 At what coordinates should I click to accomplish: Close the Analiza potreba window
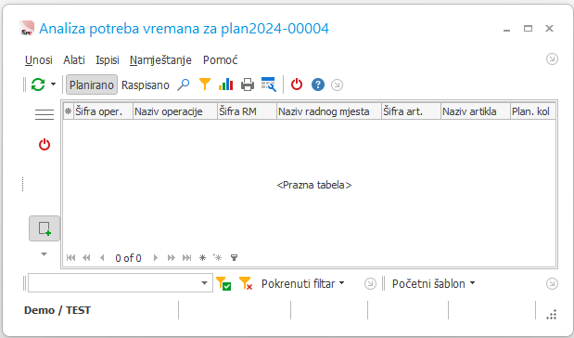tap(549, 29)
